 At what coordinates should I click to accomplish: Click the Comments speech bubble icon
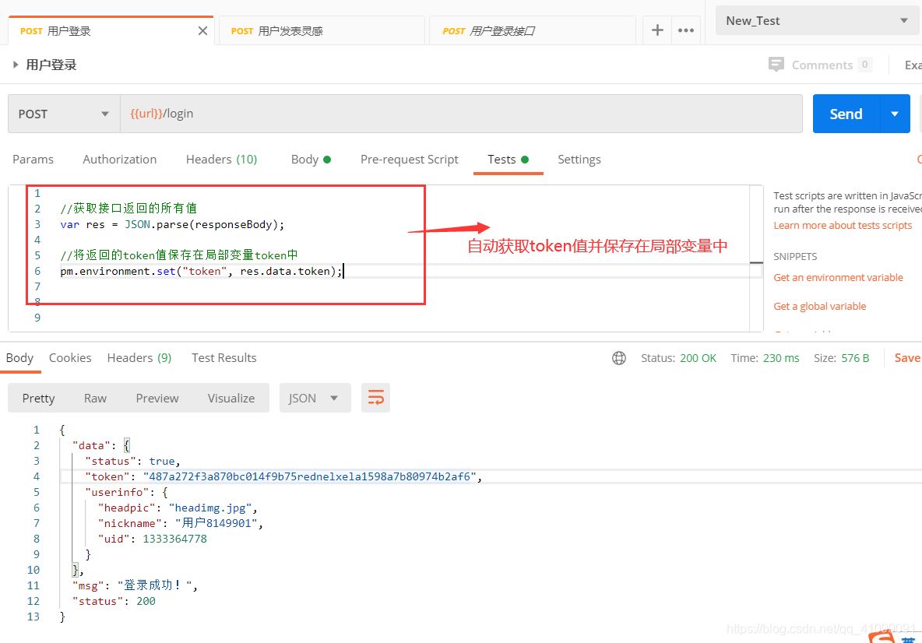tap(776, 64)
